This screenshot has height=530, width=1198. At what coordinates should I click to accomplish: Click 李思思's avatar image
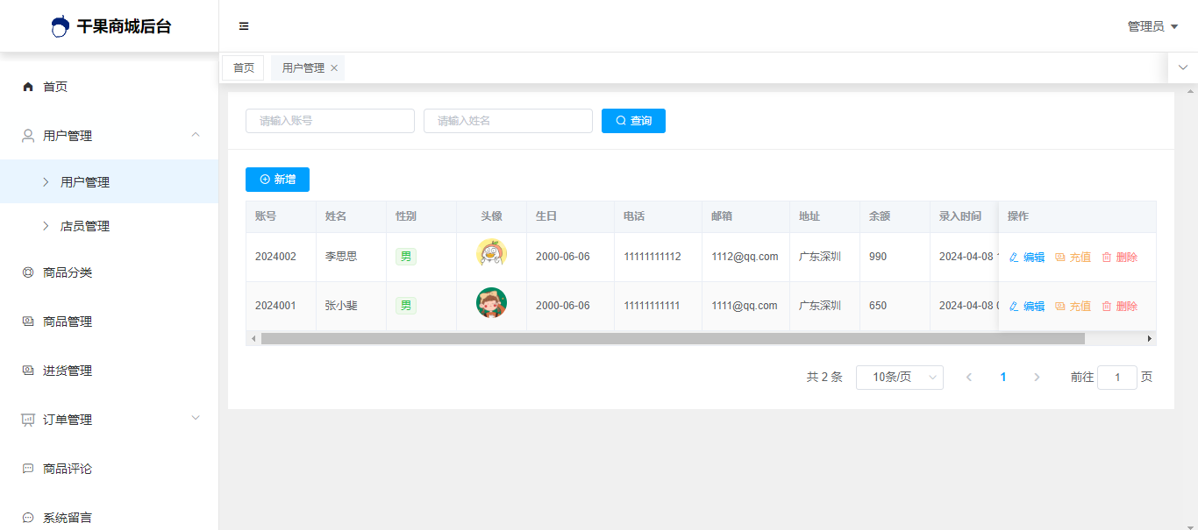(x=491, y=254)
